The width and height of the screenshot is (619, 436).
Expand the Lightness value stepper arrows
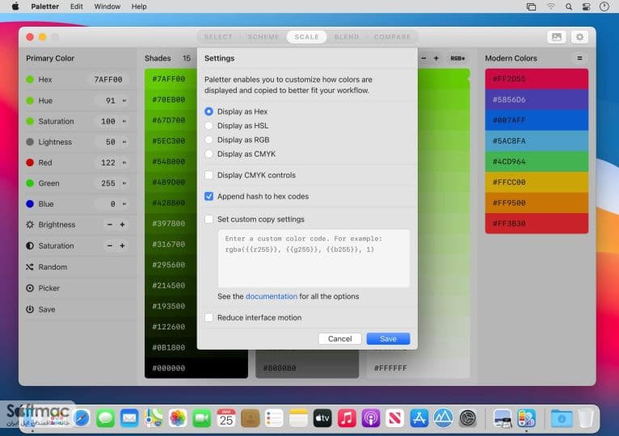[x=124, y=142]
